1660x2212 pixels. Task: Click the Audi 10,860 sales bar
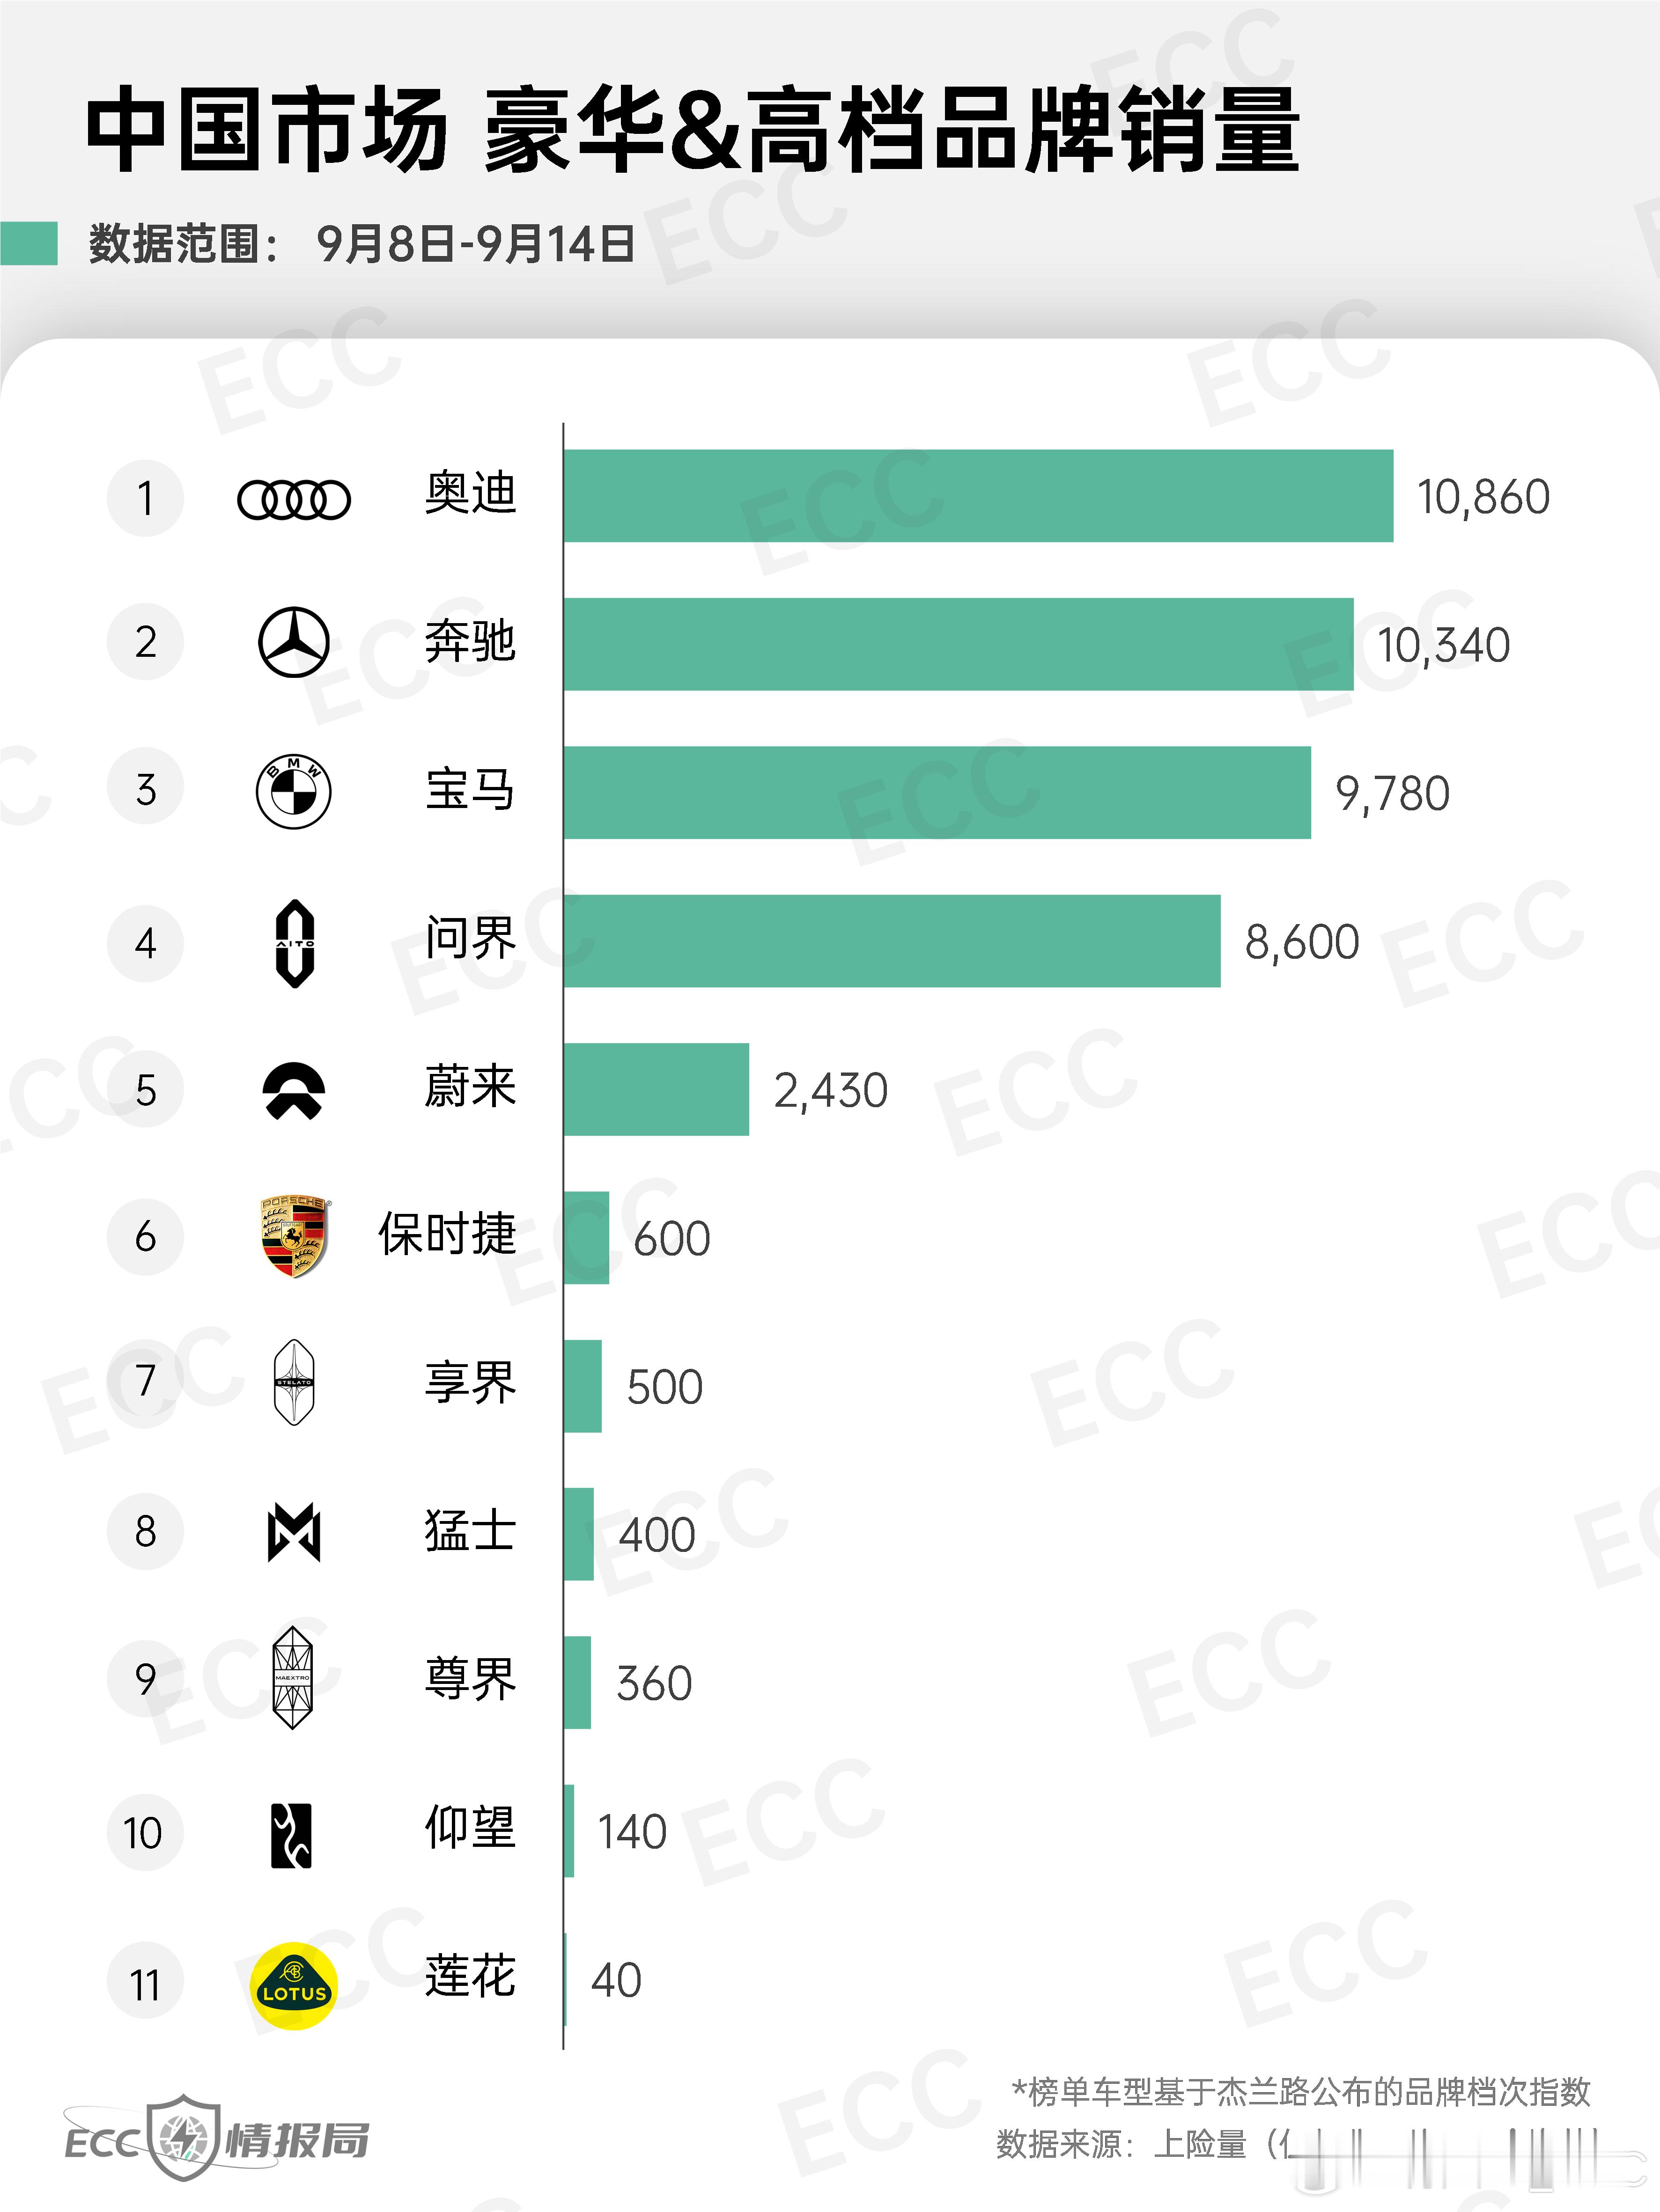click(x=978, y=496)
